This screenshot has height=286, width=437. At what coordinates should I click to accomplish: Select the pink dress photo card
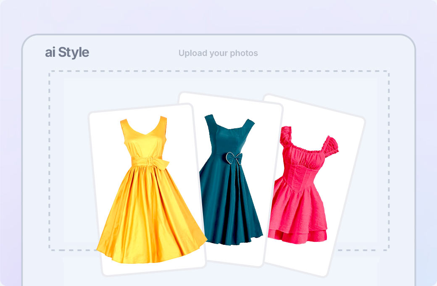pos(313,185)
